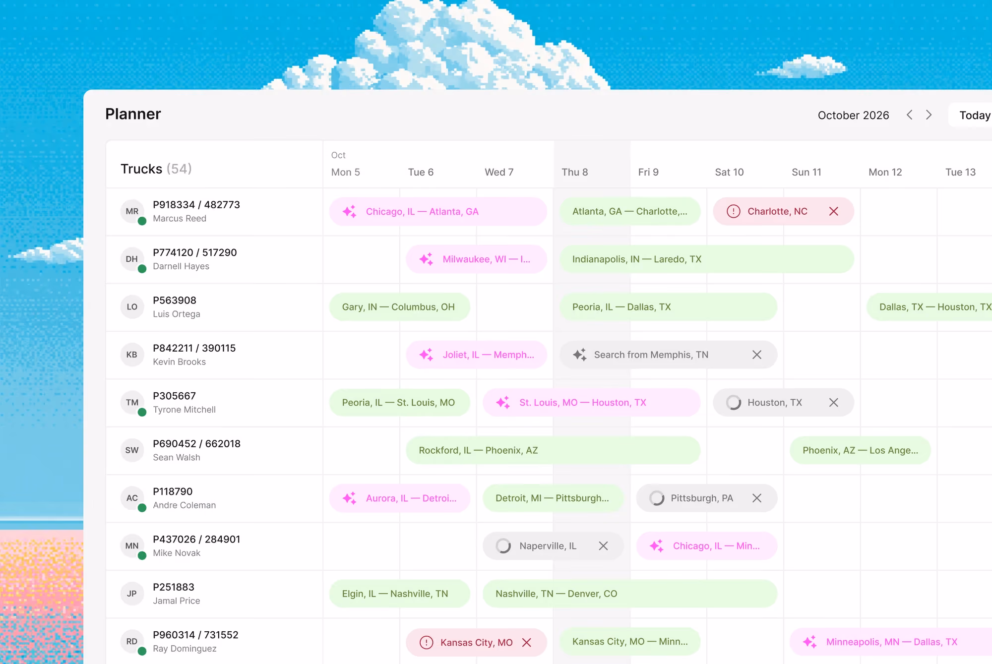Viewport: 992px width, 664px height.
Task: Click warning icon on Kansas City, MO
Action: 426,642
